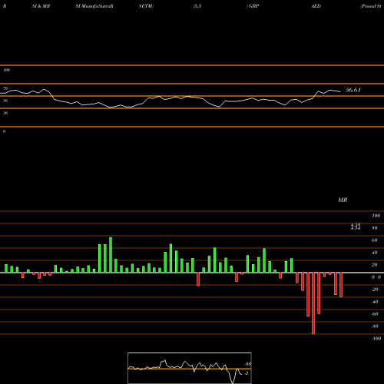Click the last red MR bar

341,285
